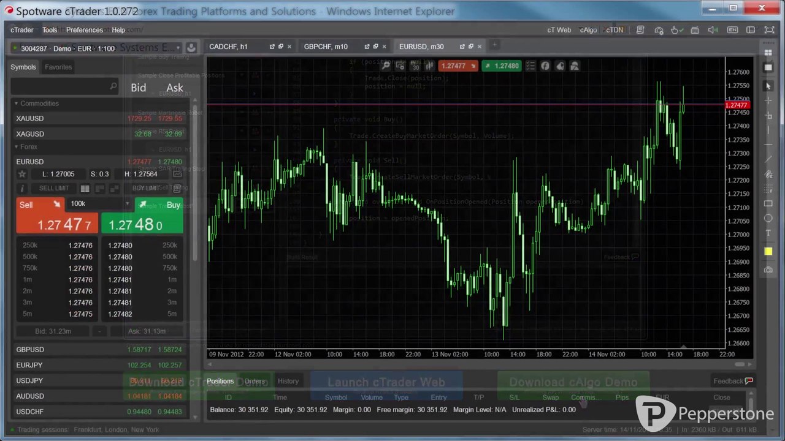Switch to multi-chart grid layout
Image resolution: width=785 pixels, height=441 pixels.
(768, 53)
